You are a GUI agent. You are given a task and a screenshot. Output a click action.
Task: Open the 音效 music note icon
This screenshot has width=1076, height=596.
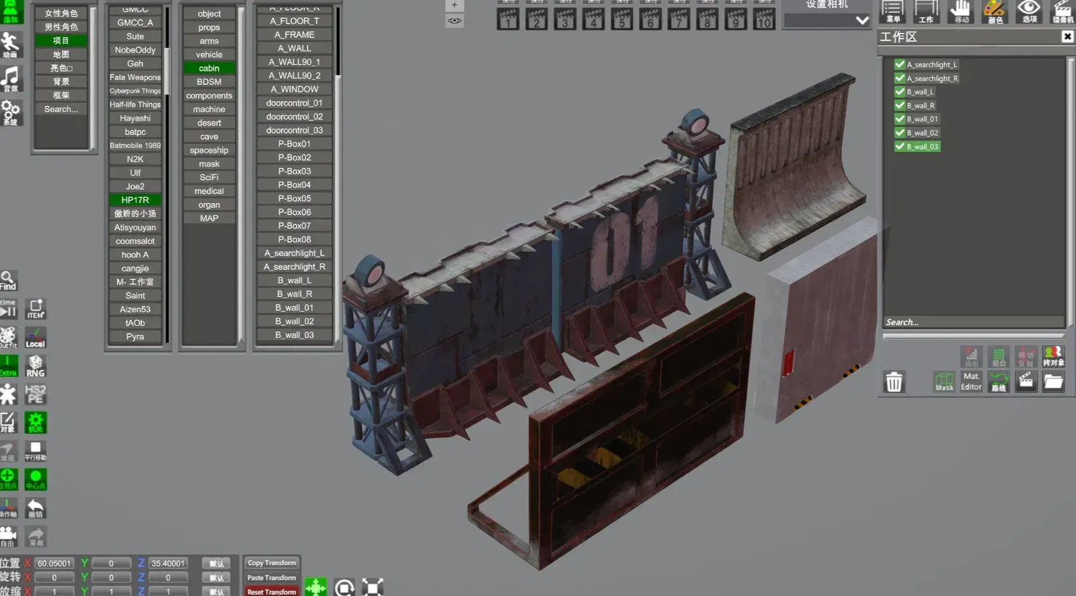tap(11, 79)
